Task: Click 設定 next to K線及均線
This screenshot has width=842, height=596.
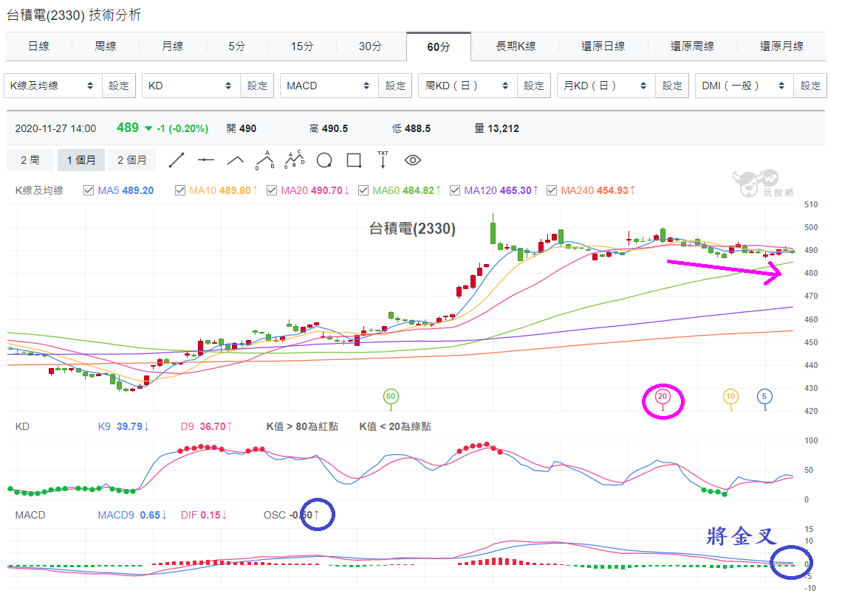Action: [119, 86]
